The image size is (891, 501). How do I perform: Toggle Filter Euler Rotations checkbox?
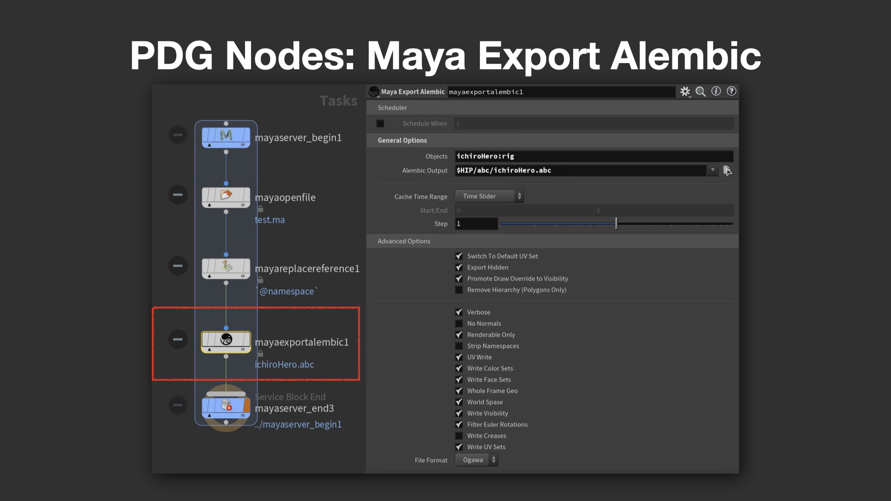pyautogui.click(x=459, y=424)
